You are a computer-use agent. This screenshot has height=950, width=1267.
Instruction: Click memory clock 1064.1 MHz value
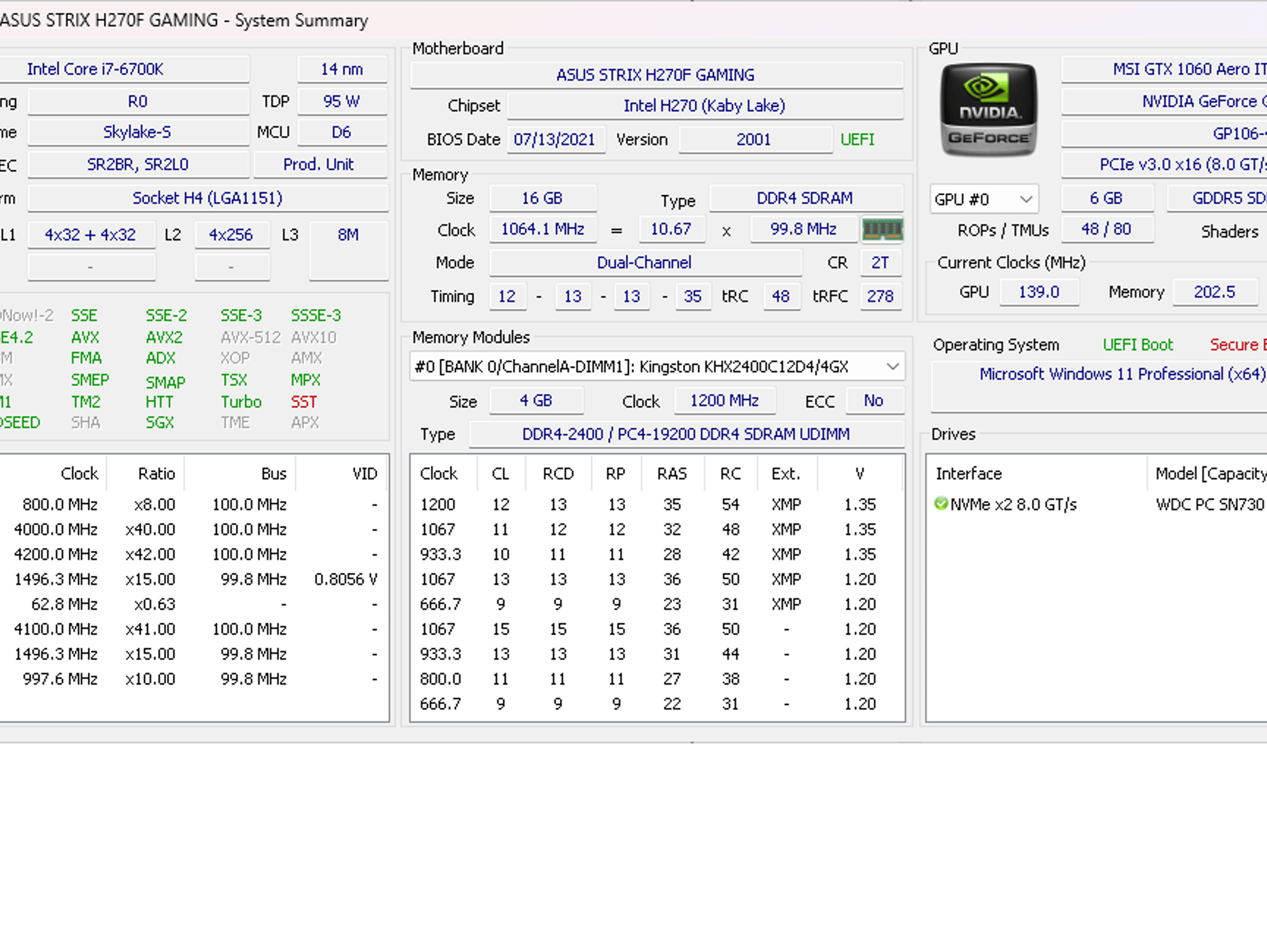pyautogui.click(x=543, y=229)
